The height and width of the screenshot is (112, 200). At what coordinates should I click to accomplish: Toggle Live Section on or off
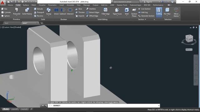pyautogui.click(x=144, y=9)
